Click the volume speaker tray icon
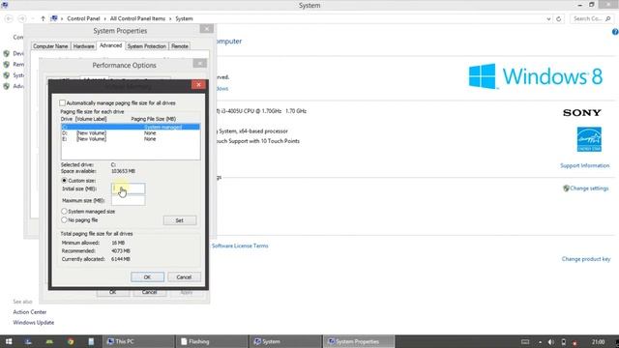This screenshot has width=619, height=348. click(551, 342)
